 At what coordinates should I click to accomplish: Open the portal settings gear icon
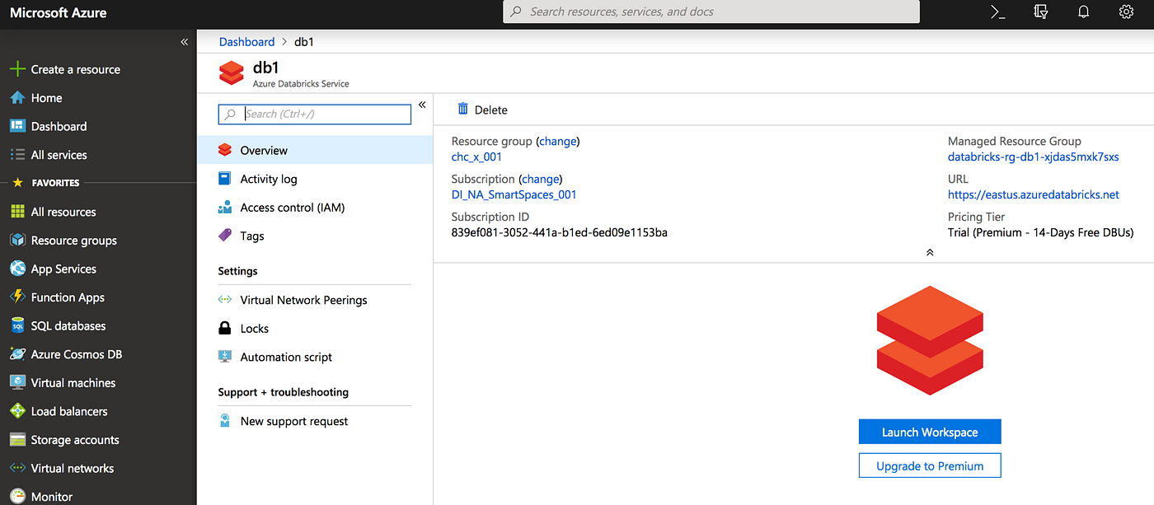coord(1126,12)
